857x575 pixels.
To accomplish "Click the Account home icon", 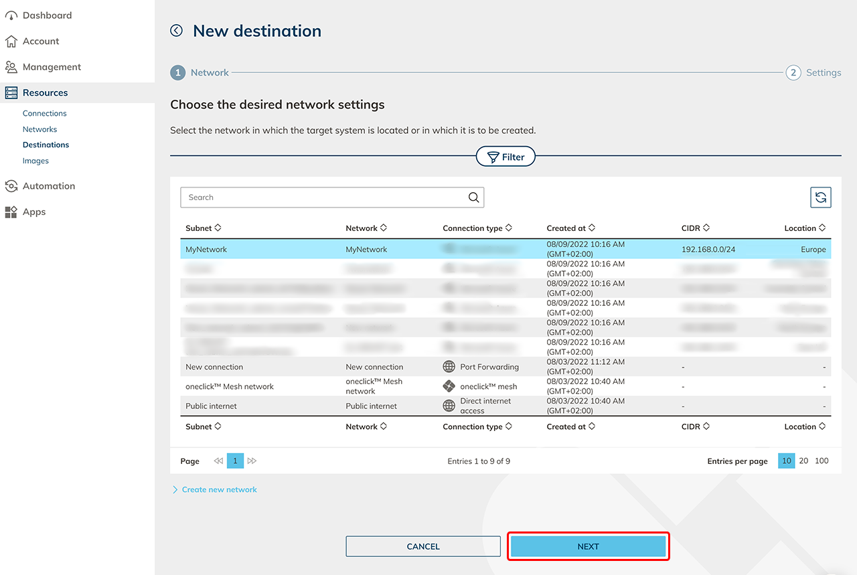I will pyautogui.click(x=11, y=42).
